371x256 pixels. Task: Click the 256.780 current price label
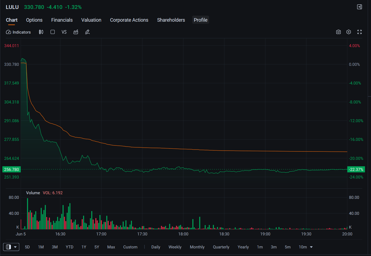click(11, 170)
